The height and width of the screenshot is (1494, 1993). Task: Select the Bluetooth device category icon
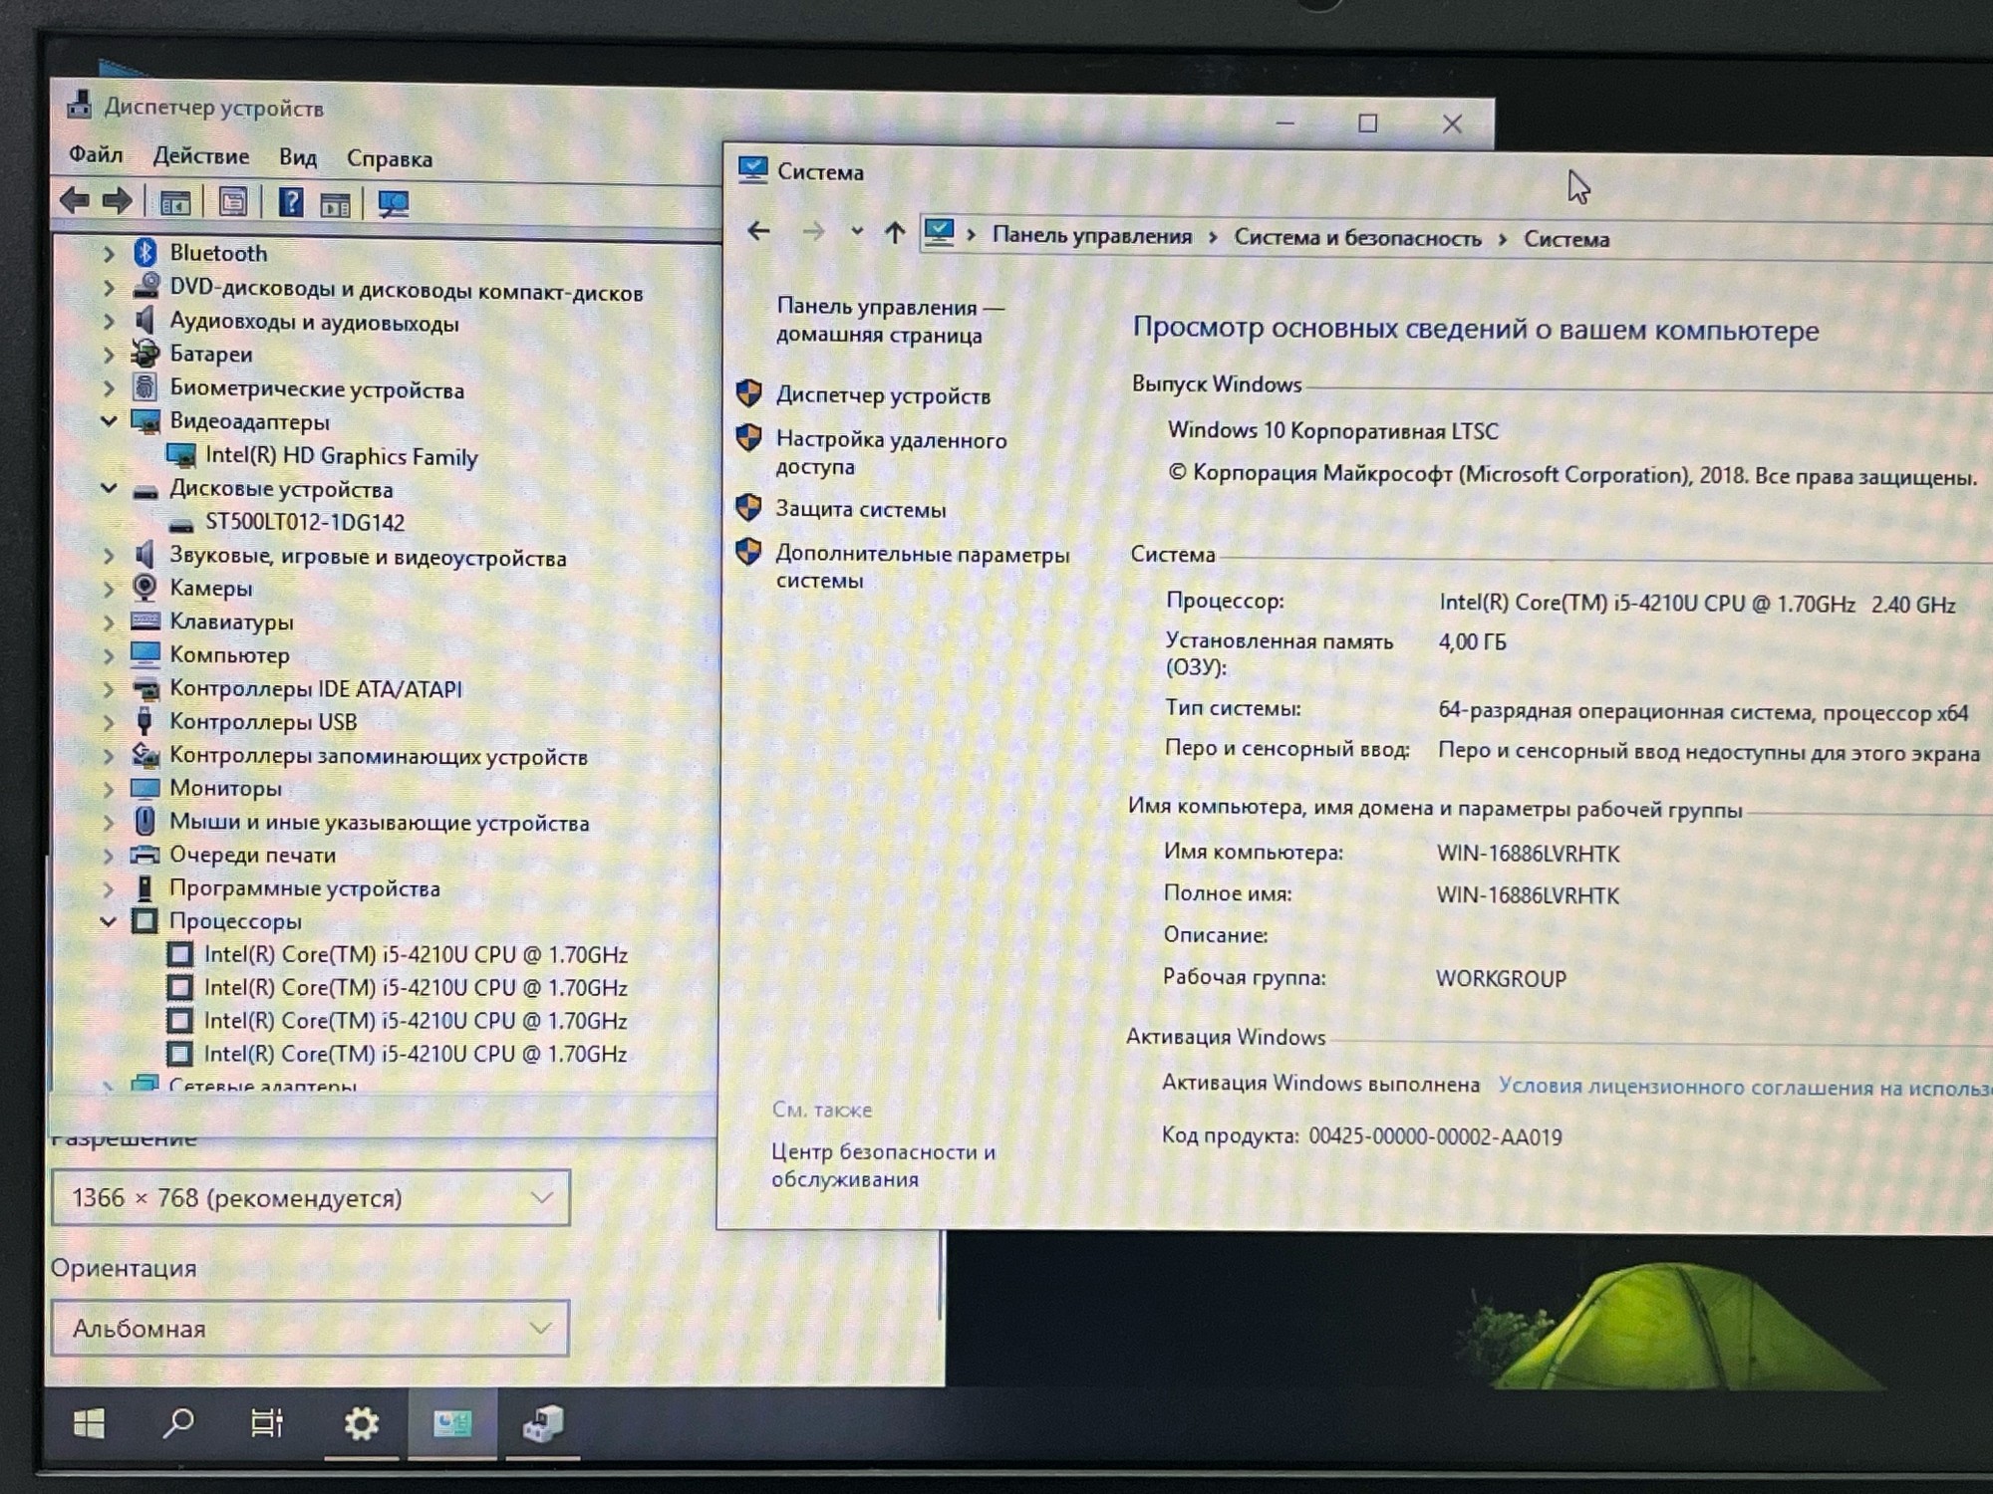pyautogui.click(x=145, y=253)
